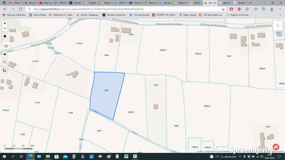This screenshot has height=160, width=285.
Task: Print the map using printer icon
Action: pos(5,54)
